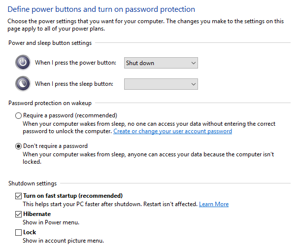Choose the "Don't require a password" radio button

click(x=19, y=146)
